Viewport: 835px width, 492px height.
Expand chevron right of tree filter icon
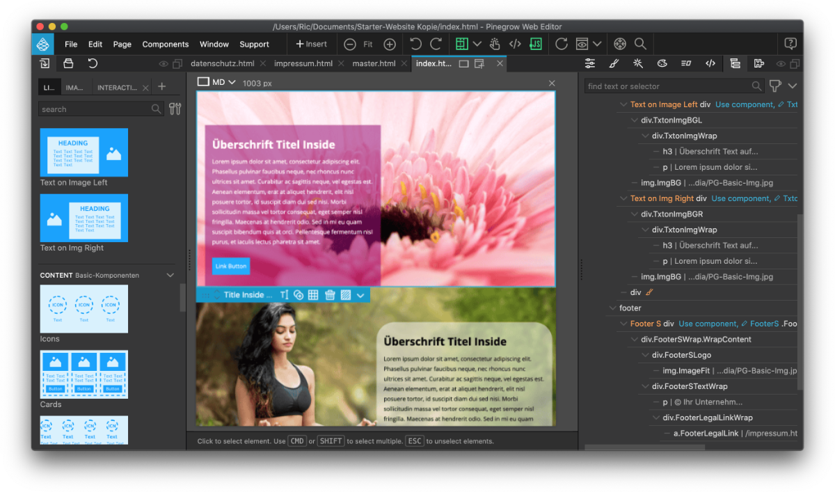793,86
